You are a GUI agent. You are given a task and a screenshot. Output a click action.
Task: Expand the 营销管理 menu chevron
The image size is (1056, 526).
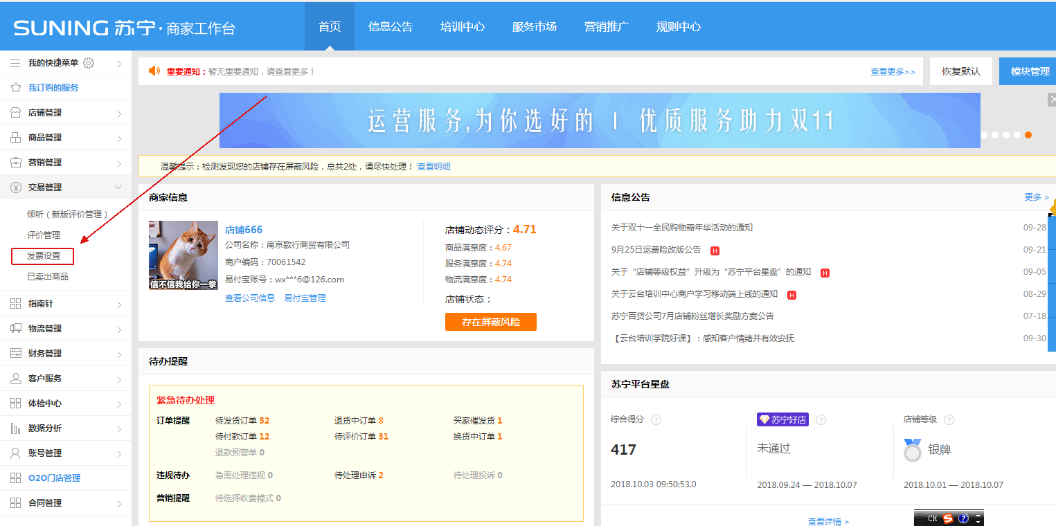point(119,163)
